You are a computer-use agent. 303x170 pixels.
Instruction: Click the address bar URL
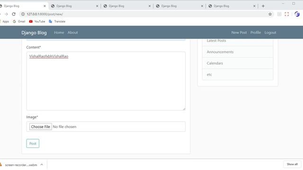[x=45, y=14]
